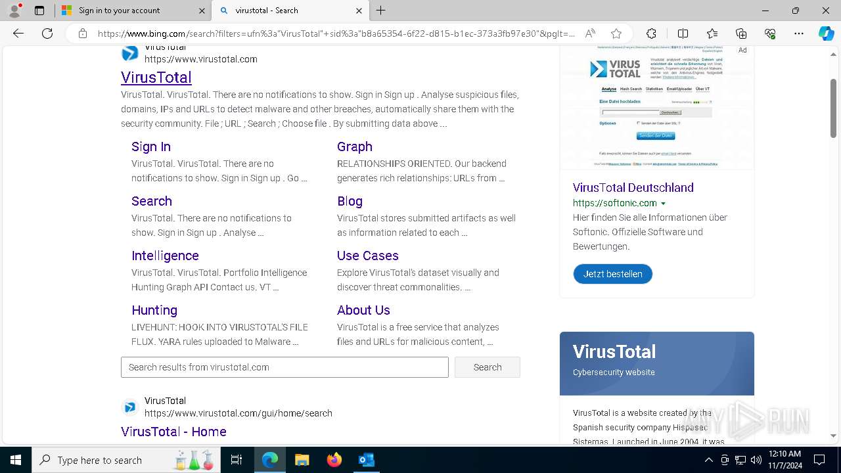
Task: Open the Extensions puzzle icon
Action: click(x=651, y=34)
